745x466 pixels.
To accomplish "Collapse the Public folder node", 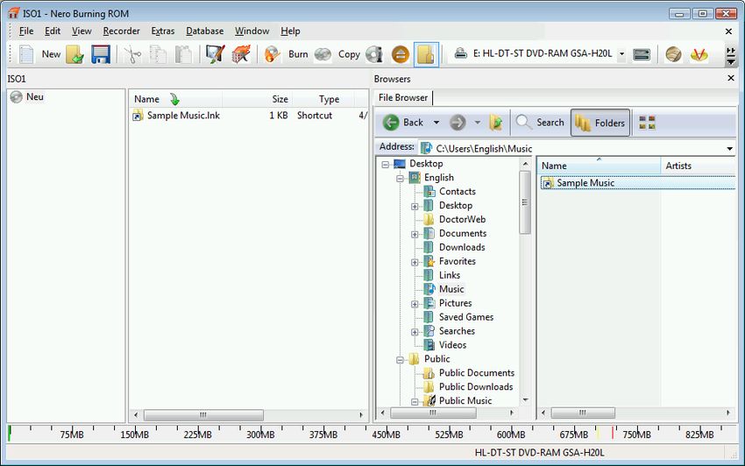I will pyautogui.click(x=400, y=360).
